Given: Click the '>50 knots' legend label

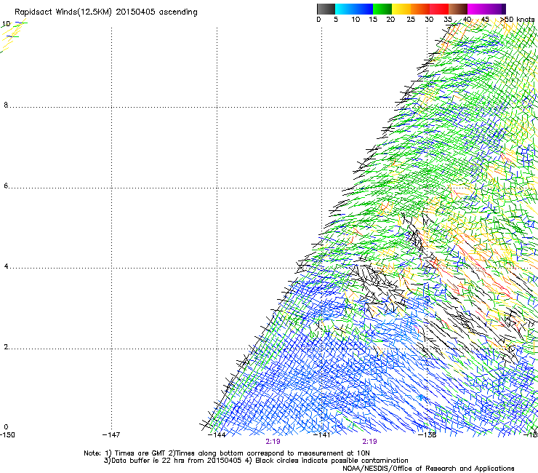Looking at the screenshot, I should coord(518,20).
